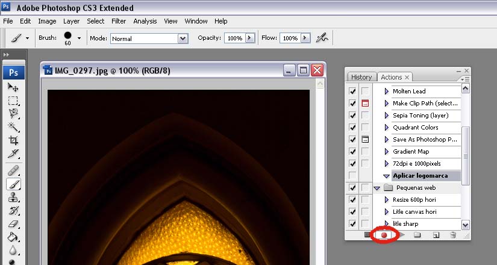The width and height of the screenshot is (497, 265).
Task: Delete action using the trash icon
Action: click(453, 235)
